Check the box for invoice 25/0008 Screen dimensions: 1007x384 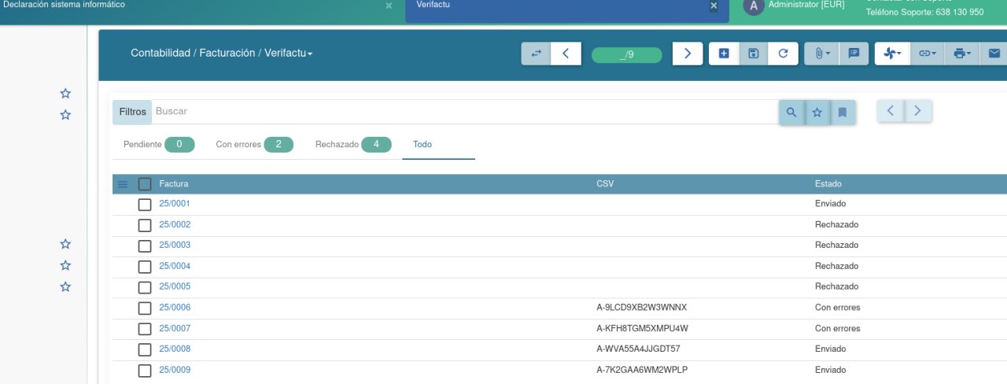145,350
